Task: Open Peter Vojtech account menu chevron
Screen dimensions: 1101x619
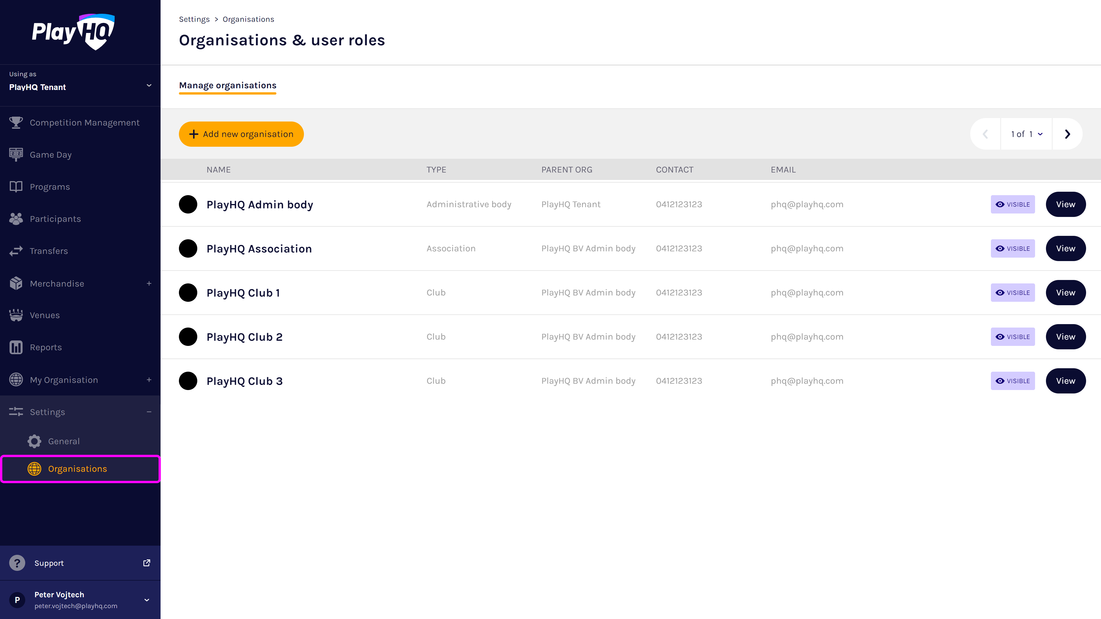Action: [147, 600]
